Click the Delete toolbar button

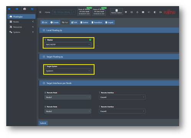(84, 23)
